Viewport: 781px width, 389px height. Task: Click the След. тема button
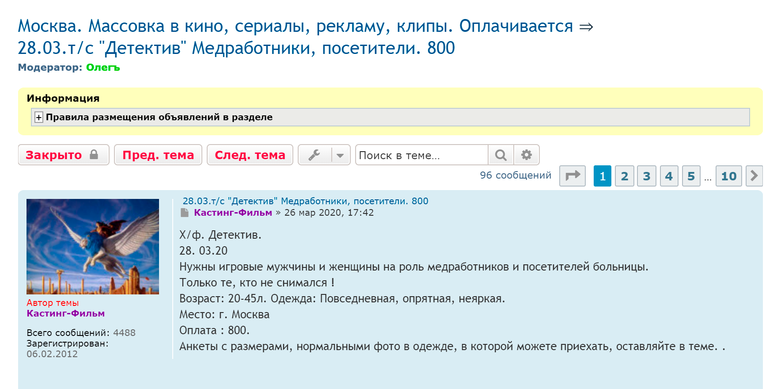click(x=250, y=155)
